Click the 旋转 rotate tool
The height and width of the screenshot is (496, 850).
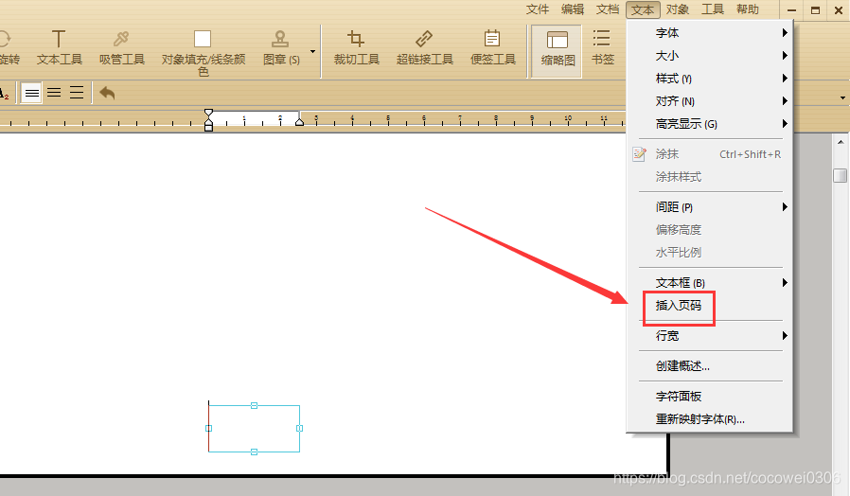(x=9, y=47)
